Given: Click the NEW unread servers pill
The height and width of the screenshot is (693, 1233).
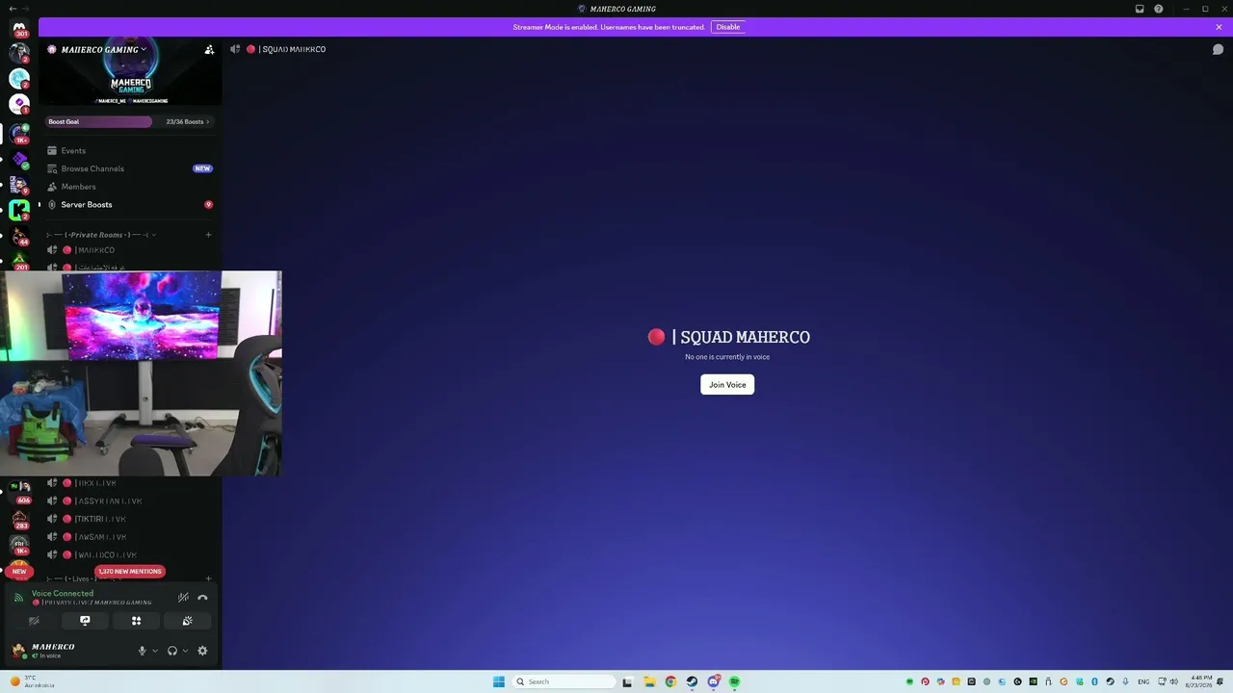Looking at the screenshot, I should 19,572.
